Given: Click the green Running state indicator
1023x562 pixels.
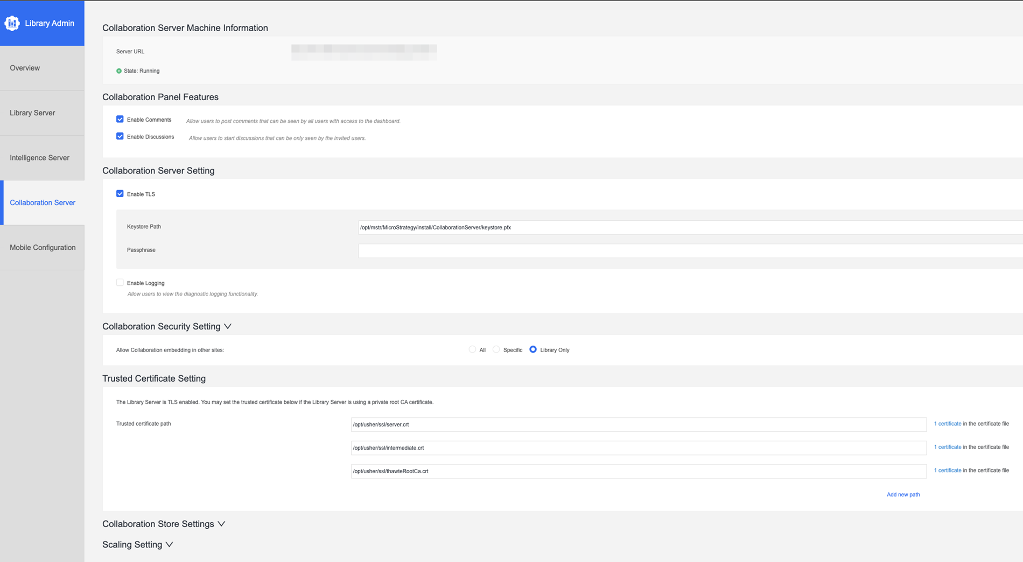Looking at the screenshot, I should pos(119,71).
